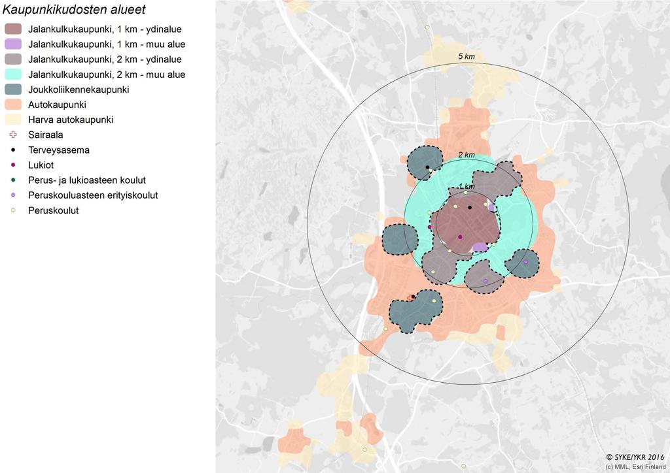
Task: Click the dark red Jalankulkukaupunki 1 km ydinalue swatch
Action: coord(13,29)
